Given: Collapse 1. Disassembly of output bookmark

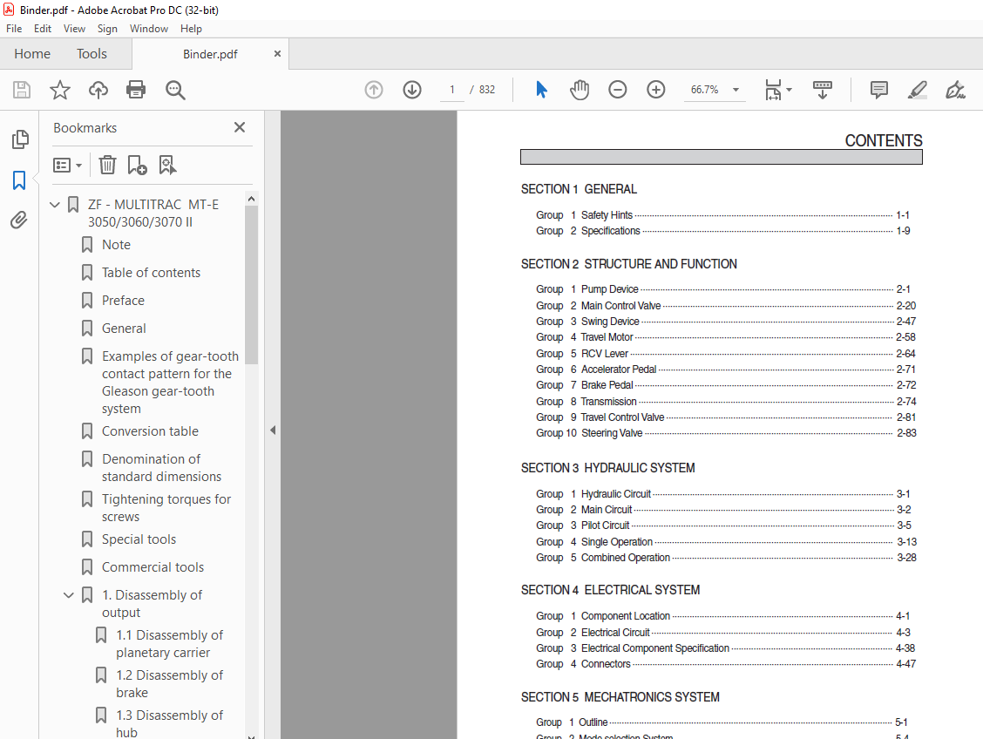Looking at the screenshot, I should coord(69,595).
